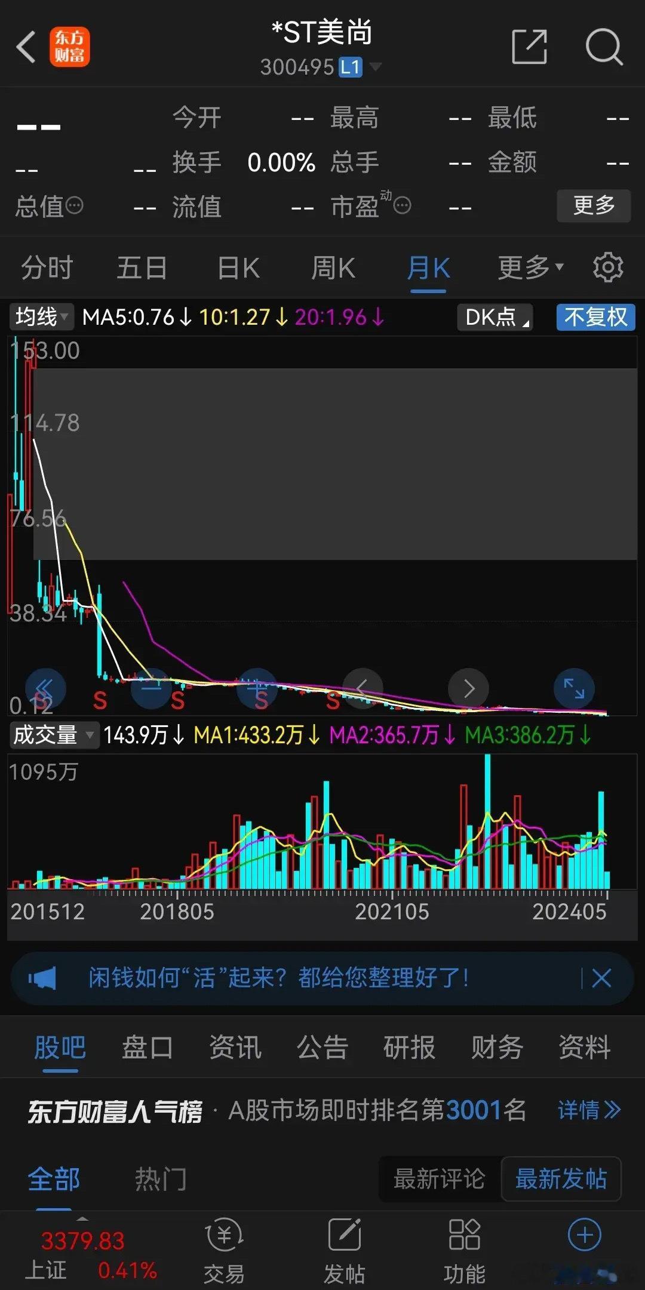
Task: Open the 资讯 tab
Action: click(235, 1048)
